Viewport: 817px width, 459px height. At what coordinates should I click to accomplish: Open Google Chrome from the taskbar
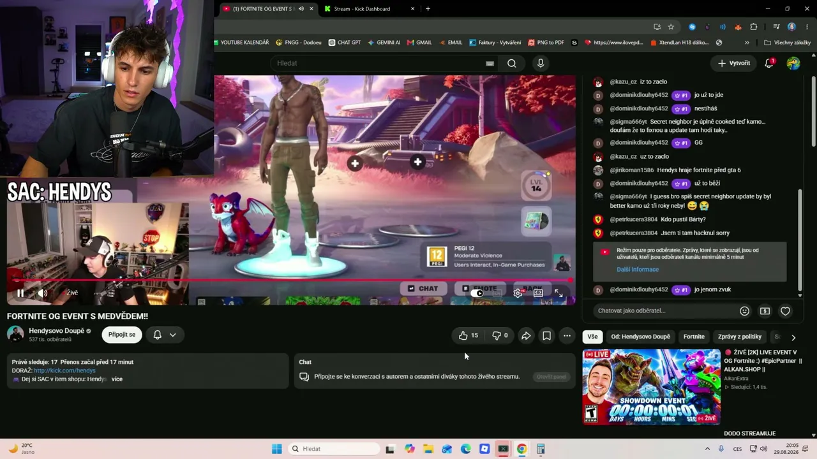pyautogui.click(x=521, y=449)
